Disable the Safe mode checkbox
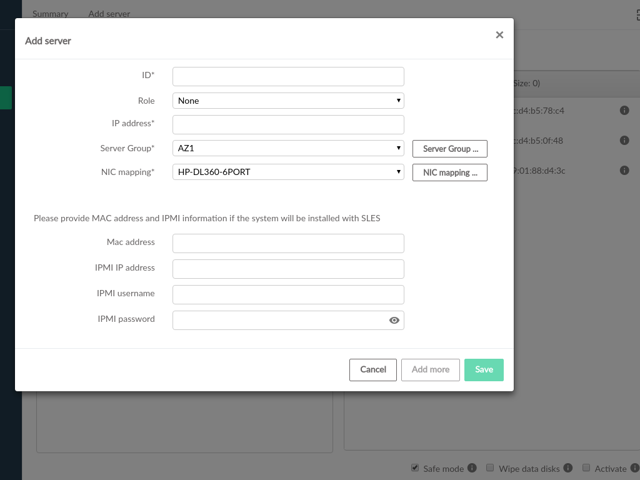The image size is (640, 480). [x=415, y=467]
